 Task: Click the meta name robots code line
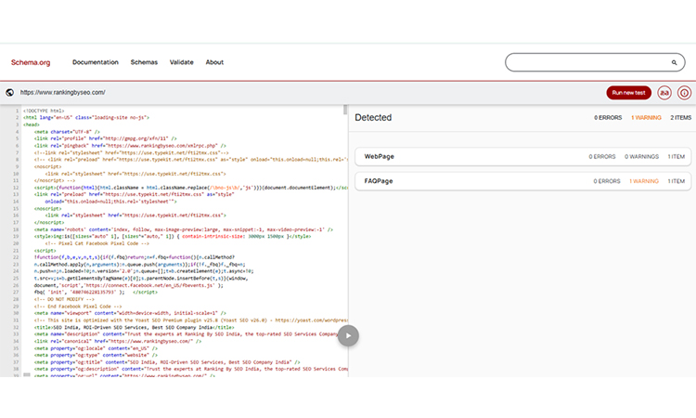click(x=184, y=229)
